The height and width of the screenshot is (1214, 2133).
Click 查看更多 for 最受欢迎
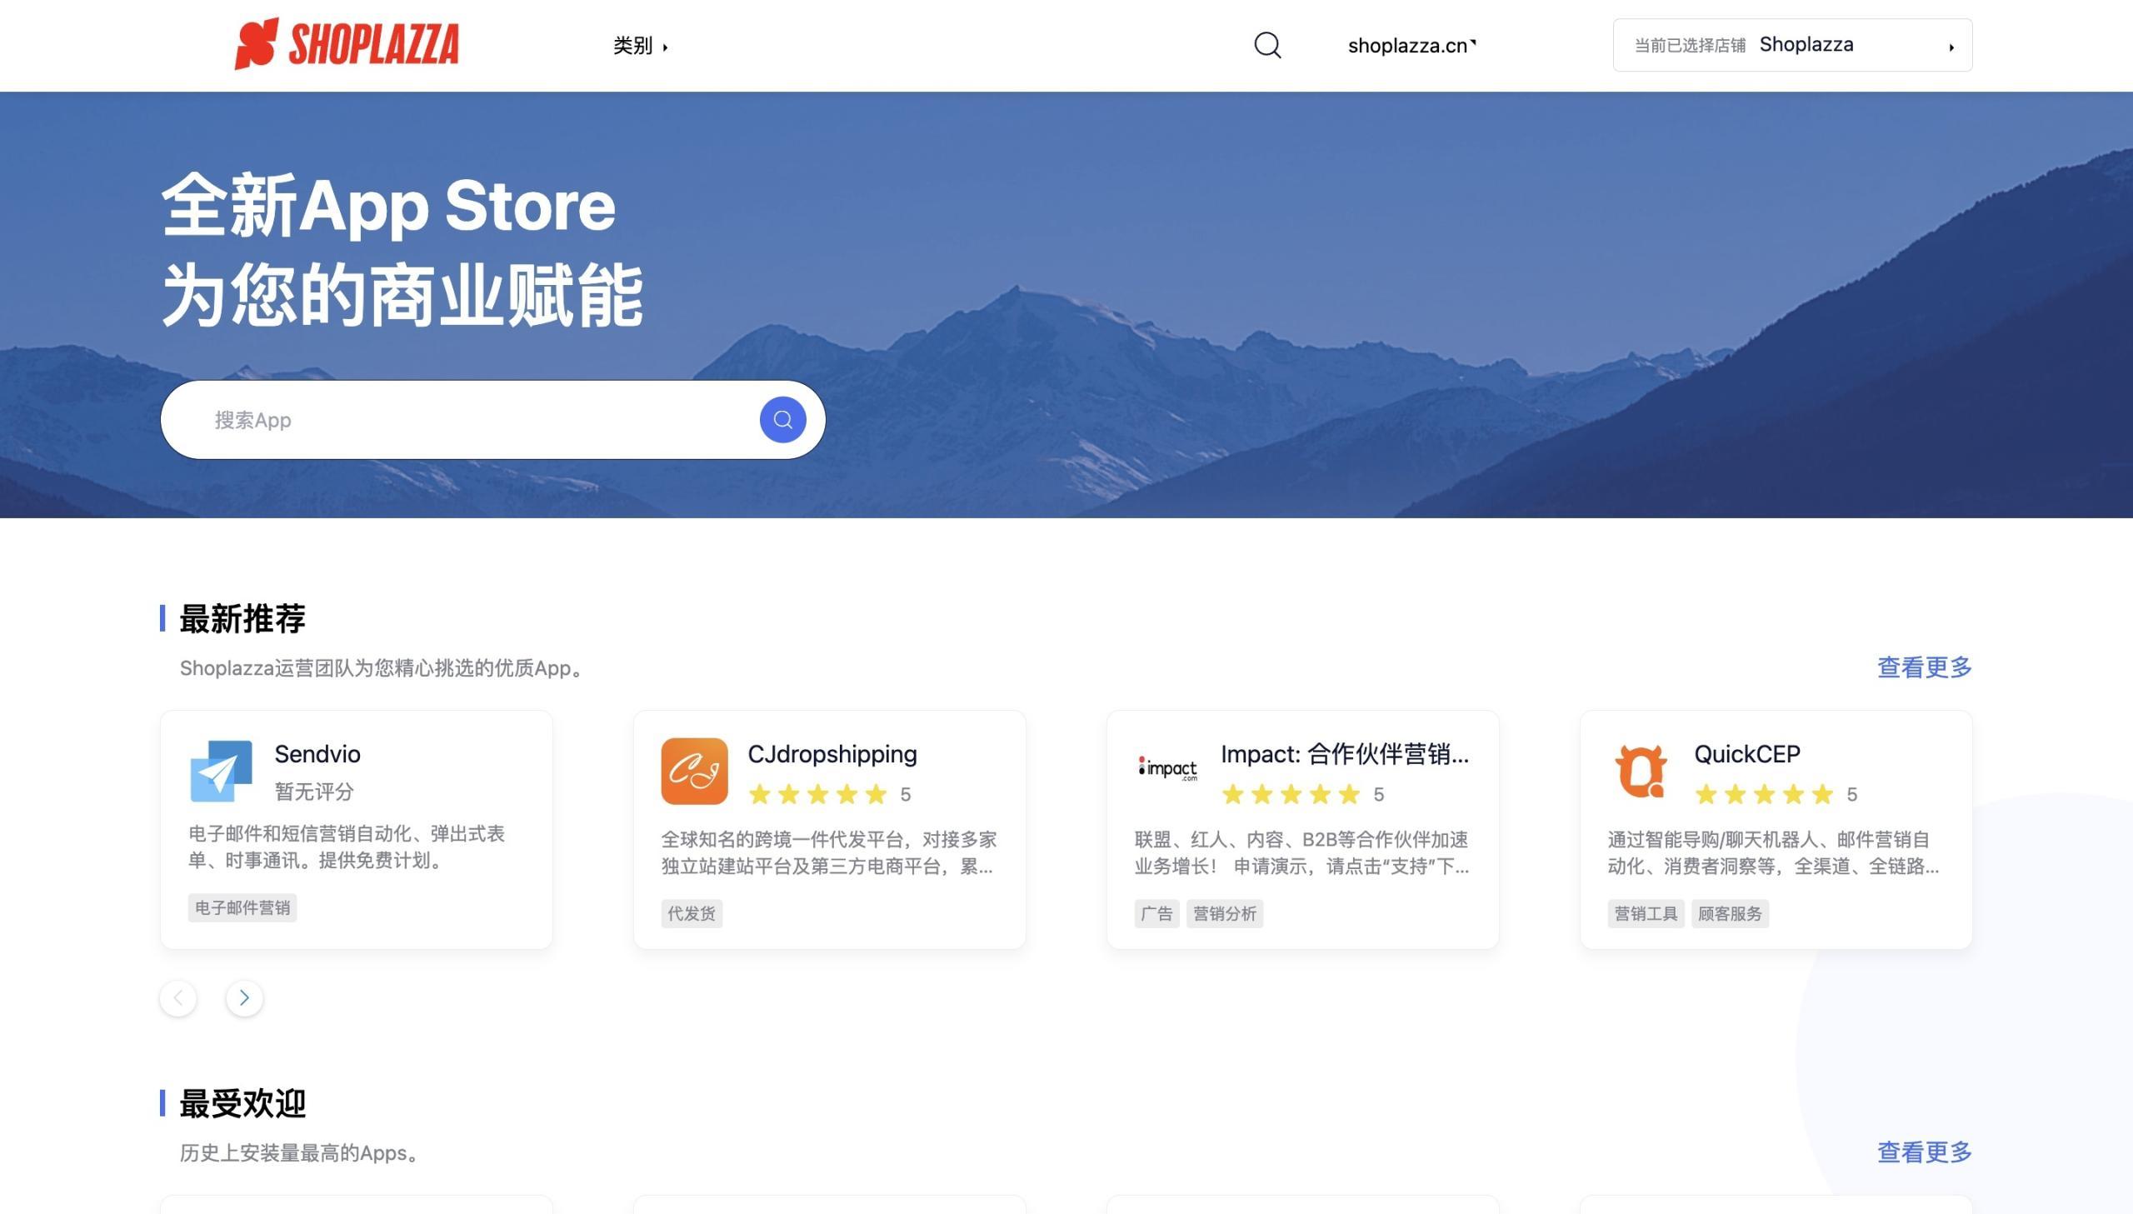(1924, 1152)
